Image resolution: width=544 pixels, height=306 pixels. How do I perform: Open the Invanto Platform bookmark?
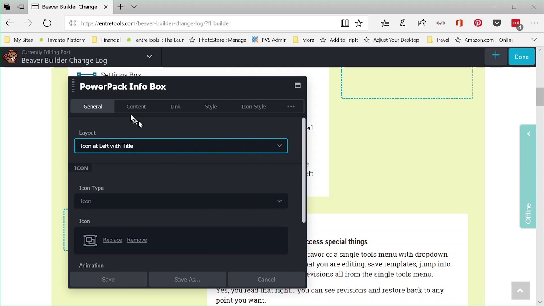click(x=62, y=40)
